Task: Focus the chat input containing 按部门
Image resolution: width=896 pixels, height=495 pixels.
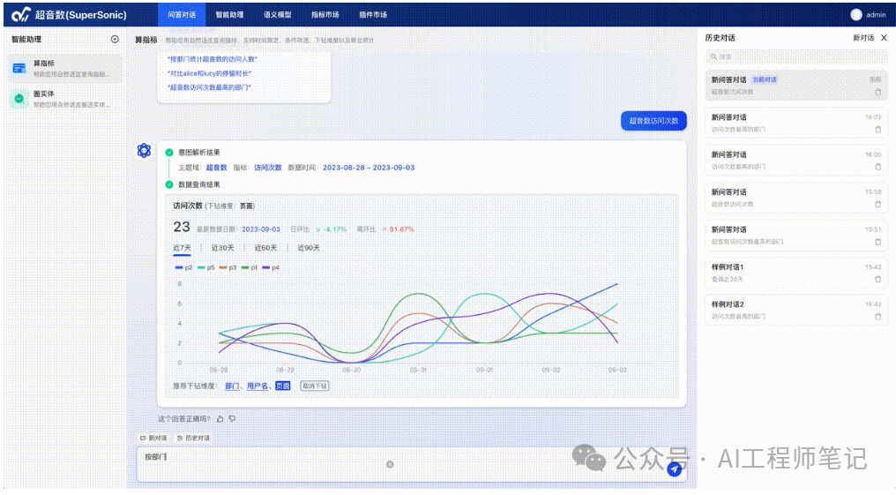Action: coord(412,464)
